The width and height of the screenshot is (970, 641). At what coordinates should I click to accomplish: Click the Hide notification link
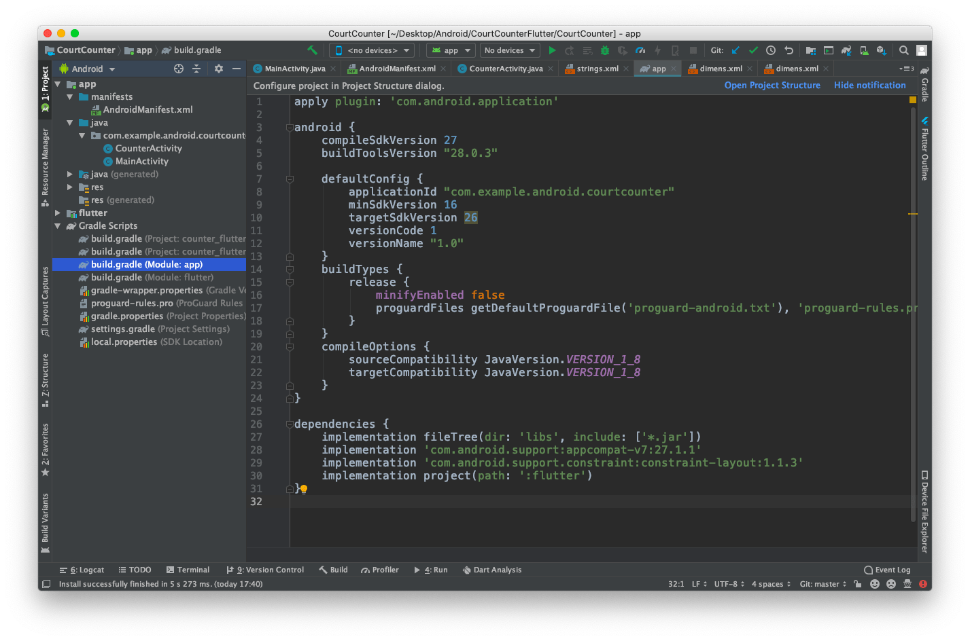[x=869, y=86]
